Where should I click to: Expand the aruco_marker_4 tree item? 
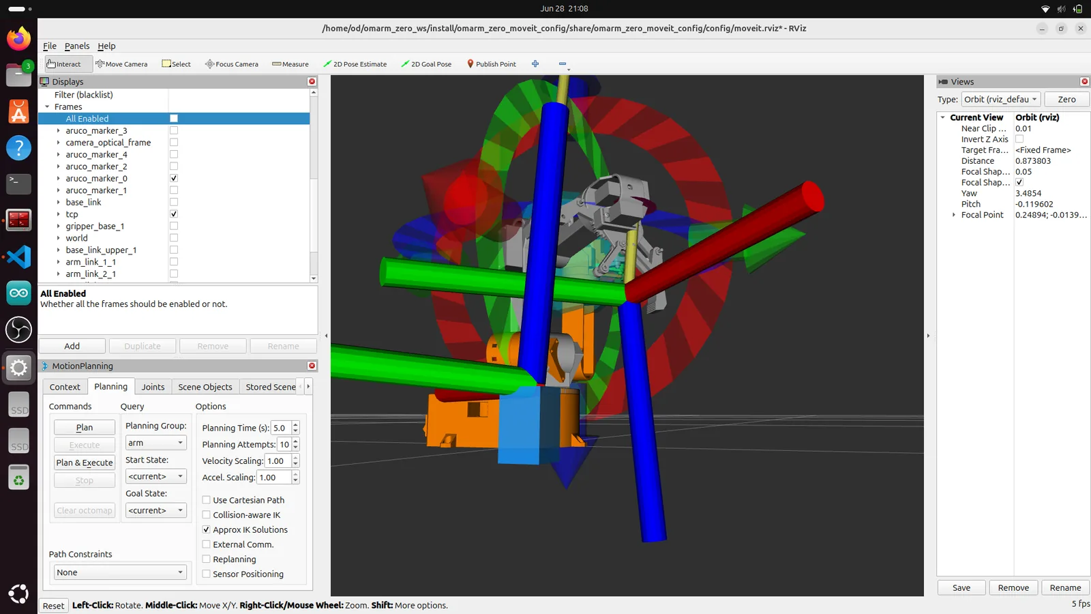[x=58, y=155]
